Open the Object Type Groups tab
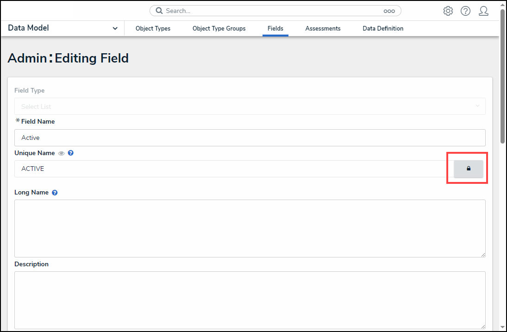 click(219, 29)
